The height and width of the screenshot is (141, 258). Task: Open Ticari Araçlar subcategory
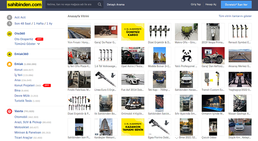(x=23, y=137)
